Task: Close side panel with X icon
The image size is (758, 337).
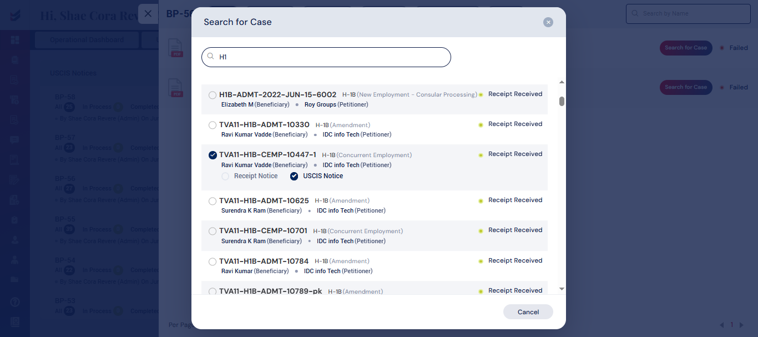Action: 148,14
